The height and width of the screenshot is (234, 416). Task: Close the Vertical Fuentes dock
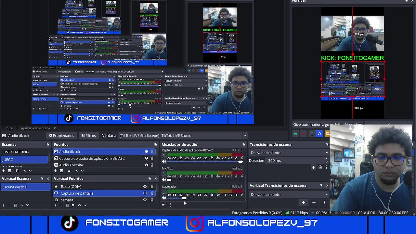(x=155, y=178)
